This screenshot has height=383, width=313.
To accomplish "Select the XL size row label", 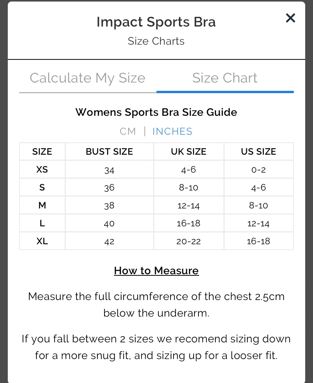I will point(42,241).
